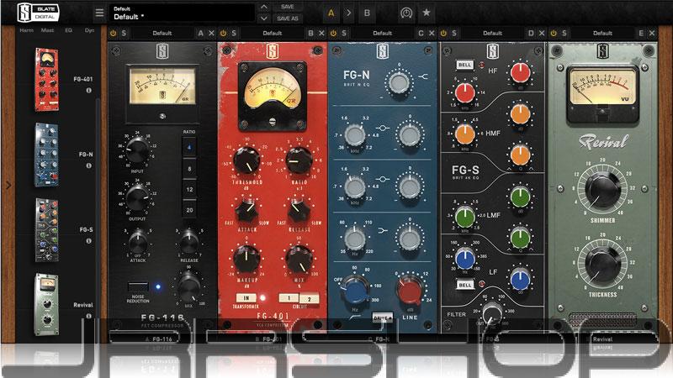Viewport: 673px width, 378px height.
Task: Remove module in slot D
Action: tap(542, 33)
